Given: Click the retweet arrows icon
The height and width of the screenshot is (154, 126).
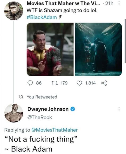Looking at the screenshot, I should 54,83.
